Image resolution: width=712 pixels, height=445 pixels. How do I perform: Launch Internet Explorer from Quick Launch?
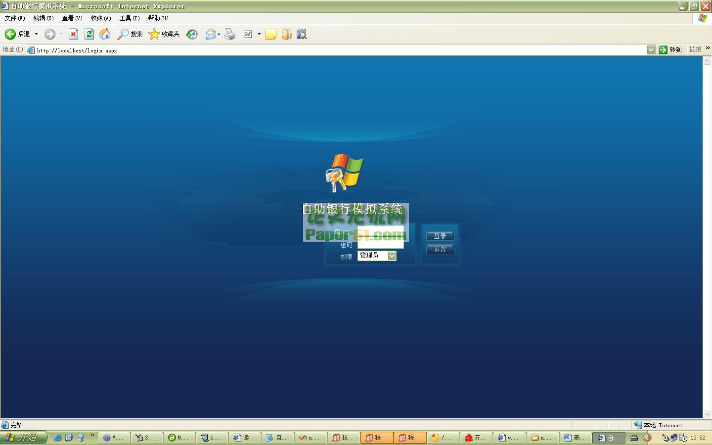[x=58, y=438]
